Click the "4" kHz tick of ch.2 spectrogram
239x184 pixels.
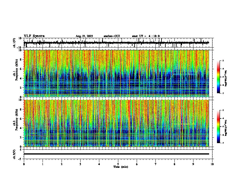[21, 128]
